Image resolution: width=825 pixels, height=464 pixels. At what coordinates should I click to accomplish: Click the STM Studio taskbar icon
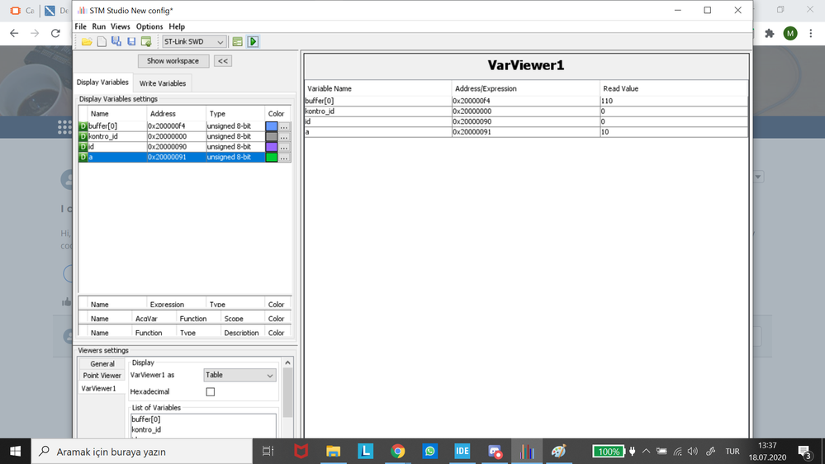pos(527,452)
